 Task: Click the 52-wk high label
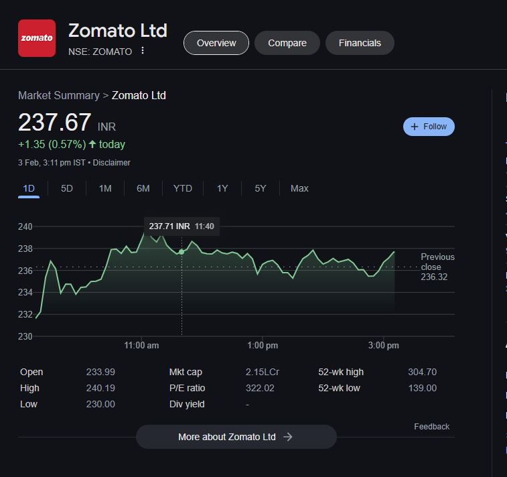(341, 372)
